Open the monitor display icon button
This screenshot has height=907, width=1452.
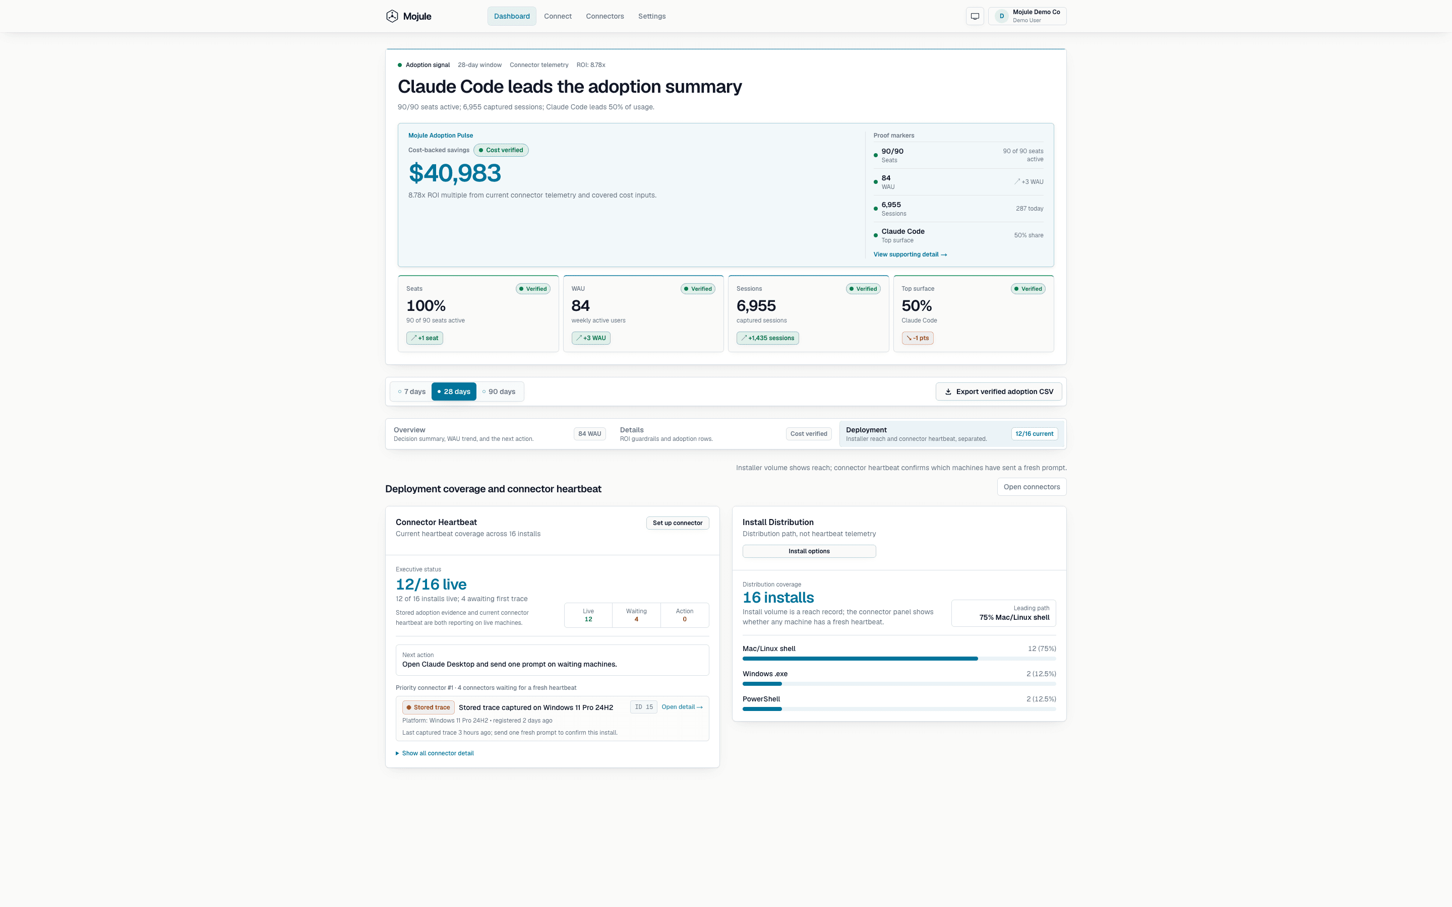(x=975, y=16)
